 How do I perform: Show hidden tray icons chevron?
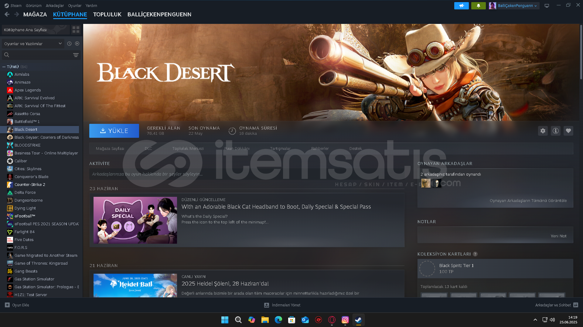535,320
